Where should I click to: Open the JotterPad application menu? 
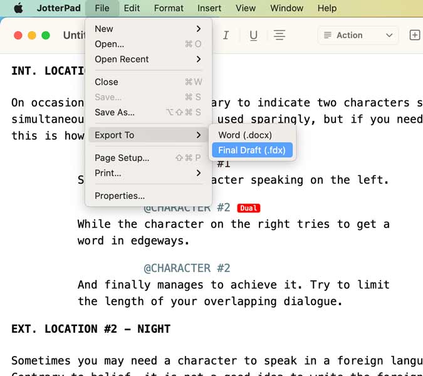pos(58,8)
